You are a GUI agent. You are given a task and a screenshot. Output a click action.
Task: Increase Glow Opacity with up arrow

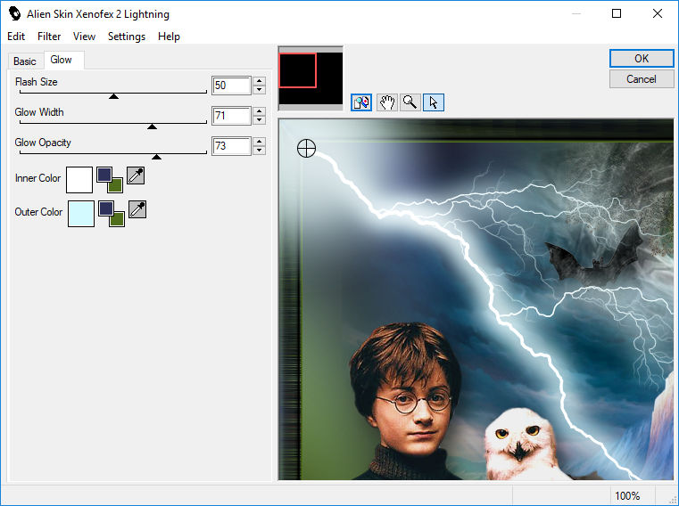tap(259, 142)
